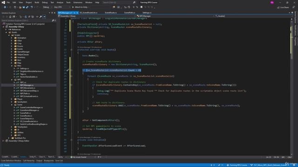The height and width of the screenshot is (167, 298).
Task: Collapse the OnEnable method code region
Action: [x=71, y=140]
